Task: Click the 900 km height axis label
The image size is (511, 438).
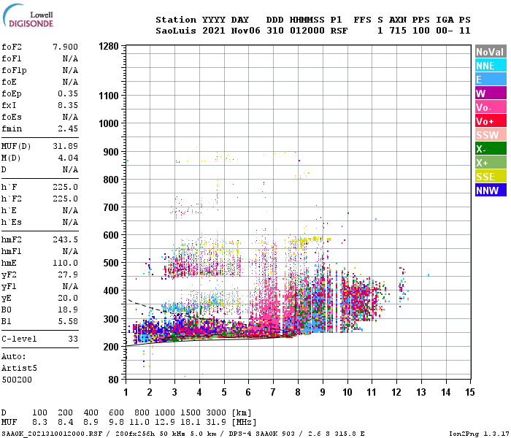Action: pos(111,152)
